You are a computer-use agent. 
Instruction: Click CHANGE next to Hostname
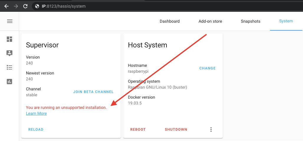208,68
